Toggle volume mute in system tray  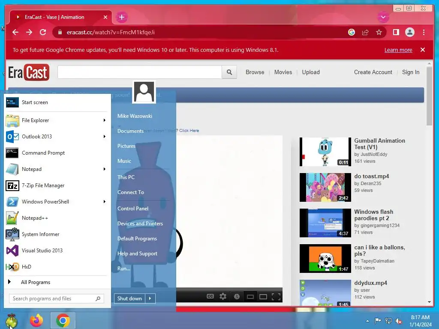coord(398,320)
